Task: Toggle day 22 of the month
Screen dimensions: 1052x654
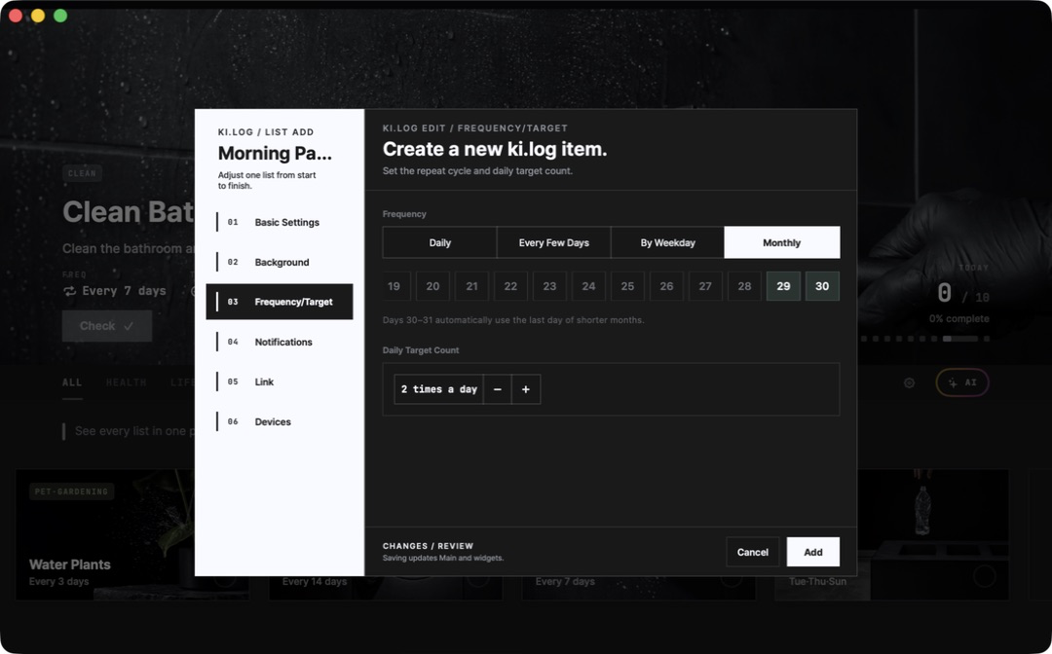Action: (510, 286)
